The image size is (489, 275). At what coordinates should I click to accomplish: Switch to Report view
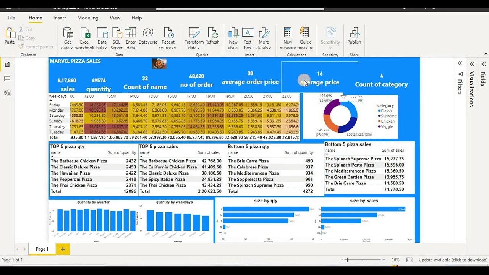pos(7,64)
